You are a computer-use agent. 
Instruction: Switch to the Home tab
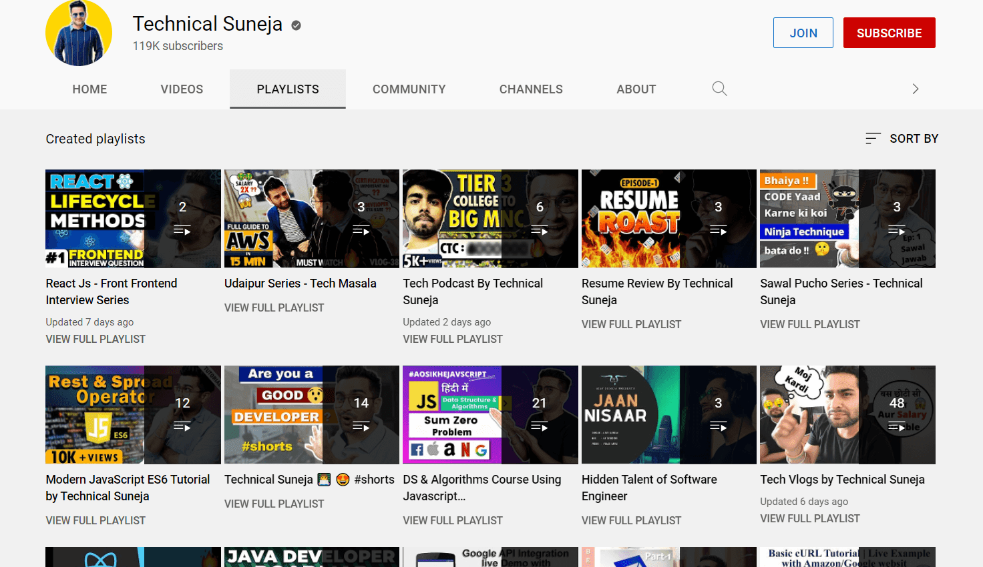89,89
